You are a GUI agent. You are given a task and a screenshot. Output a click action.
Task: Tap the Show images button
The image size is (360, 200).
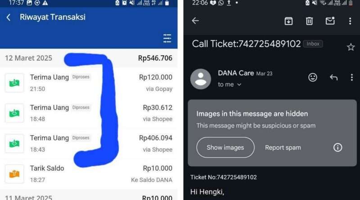click(225, 147)
